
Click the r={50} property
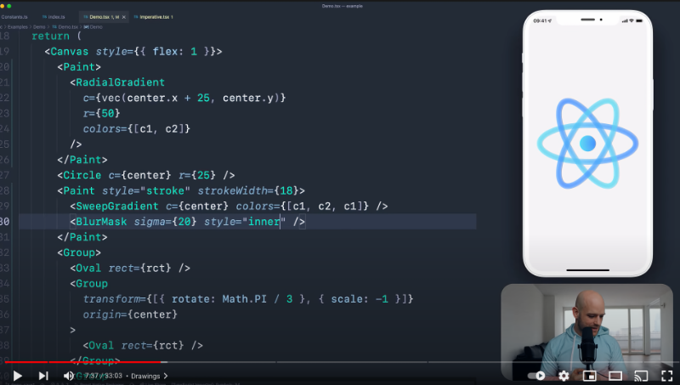(101, 113)
